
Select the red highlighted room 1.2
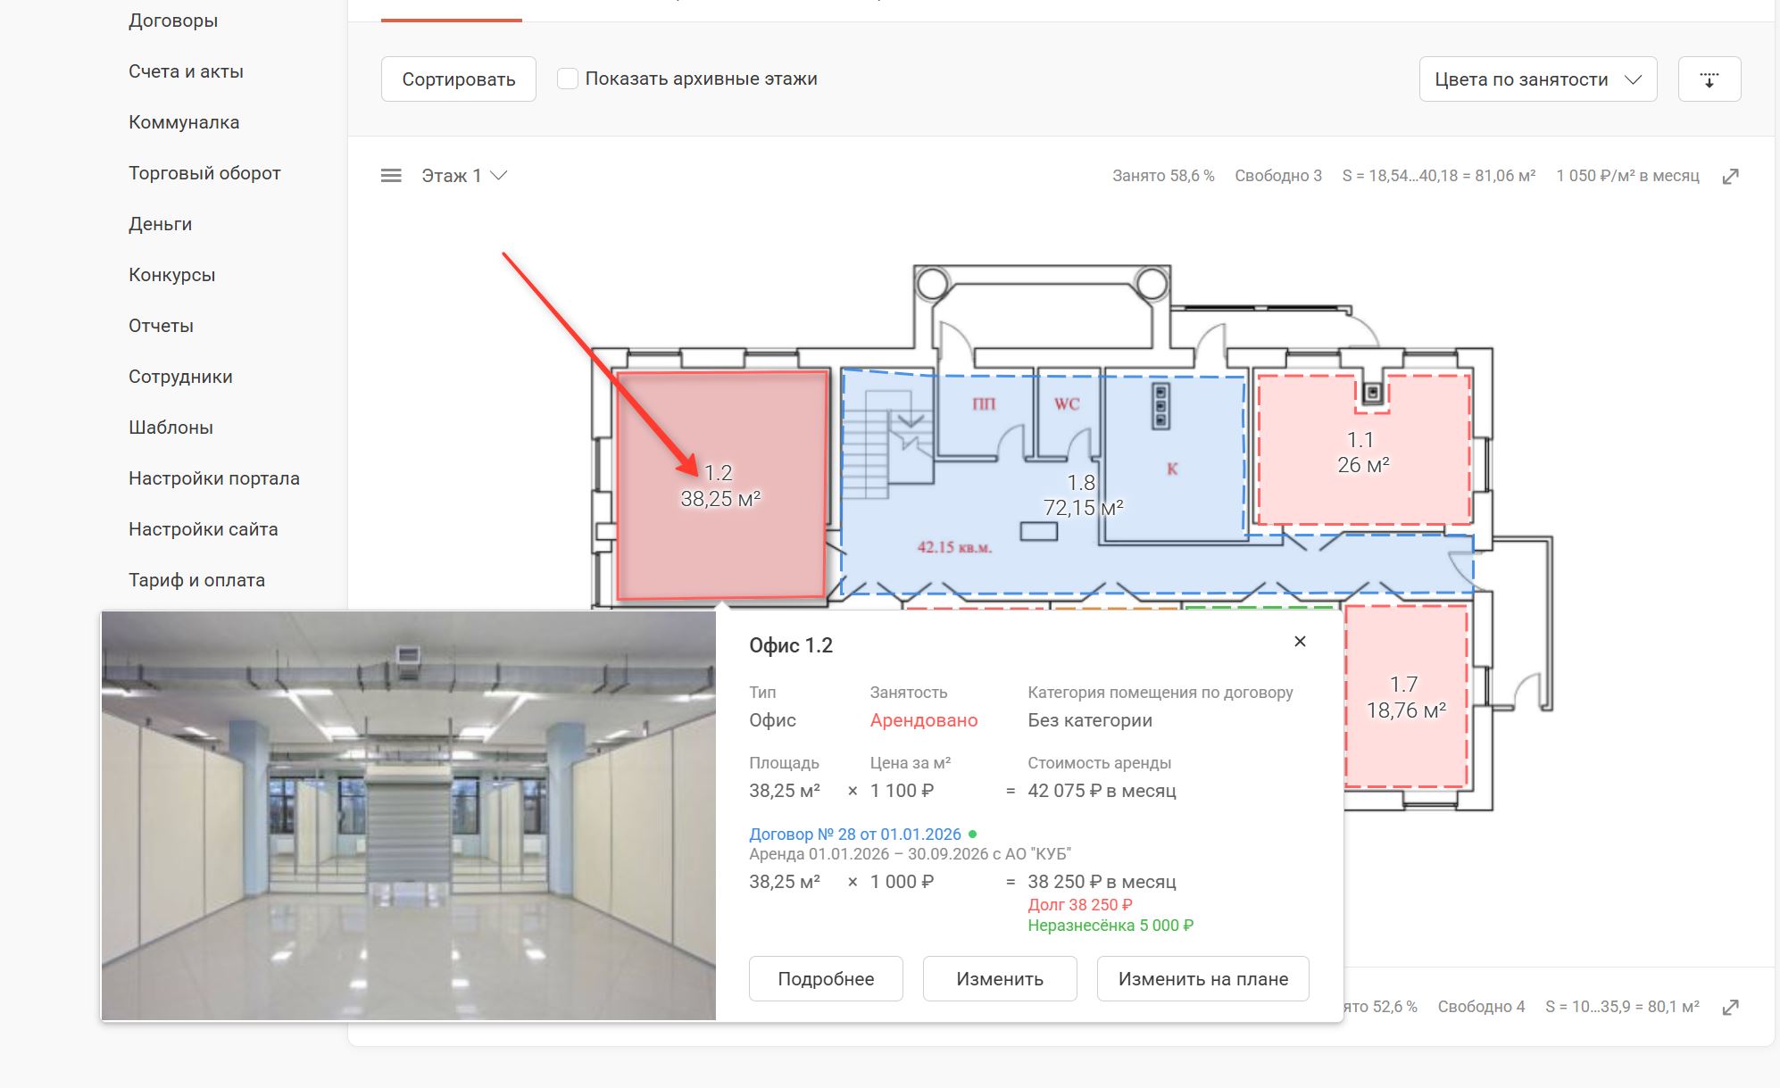click(x=719, y=486)
